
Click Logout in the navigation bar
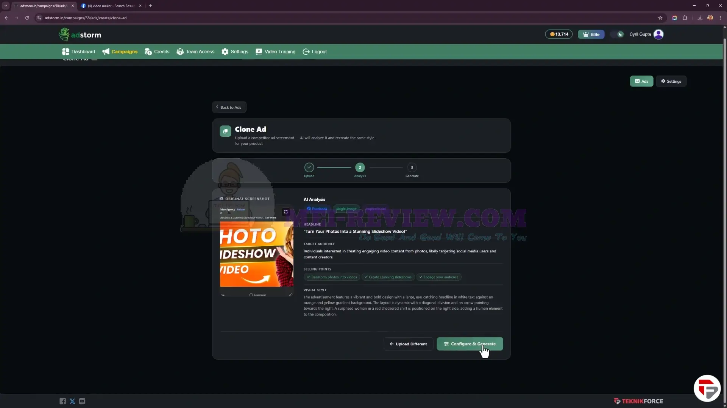click(x=315, y=52)
